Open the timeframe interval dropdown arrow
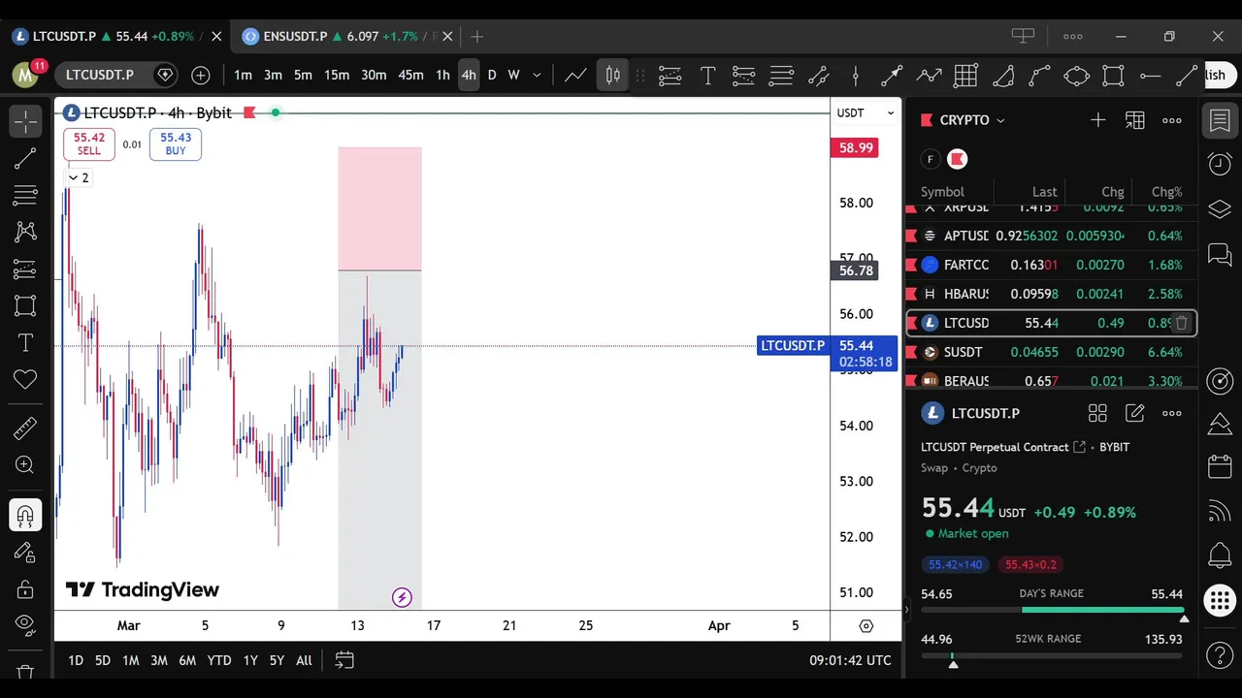This screenshot has width=1242, height=698. pyautogui.click(x=537, y=75)
